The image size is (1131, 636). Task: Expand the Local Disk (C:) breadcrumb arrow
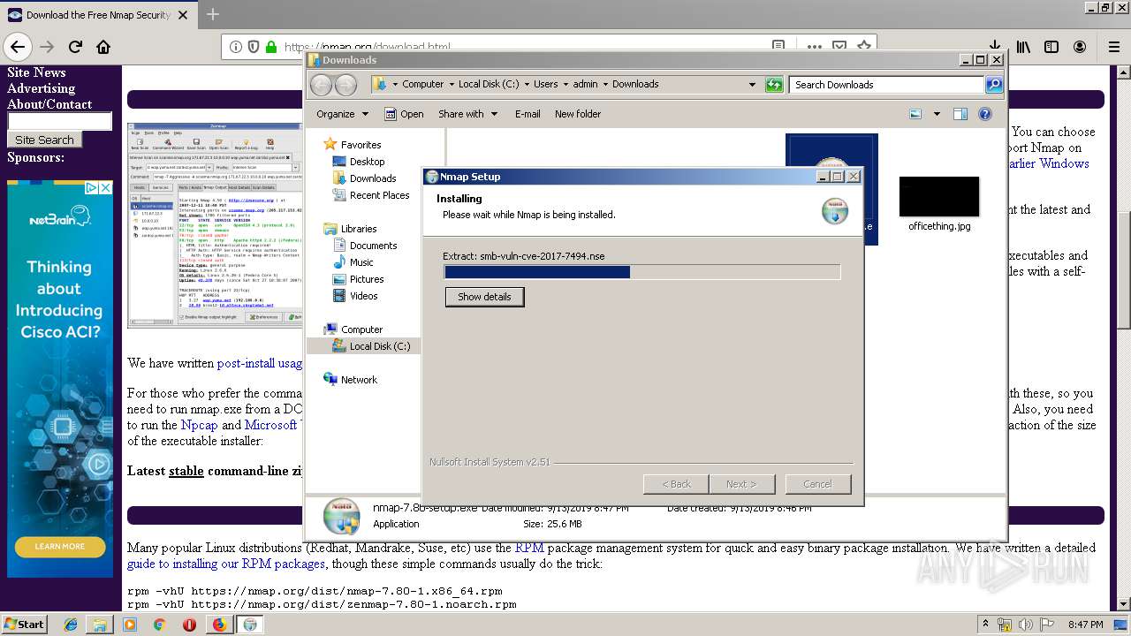coord(526,85)
